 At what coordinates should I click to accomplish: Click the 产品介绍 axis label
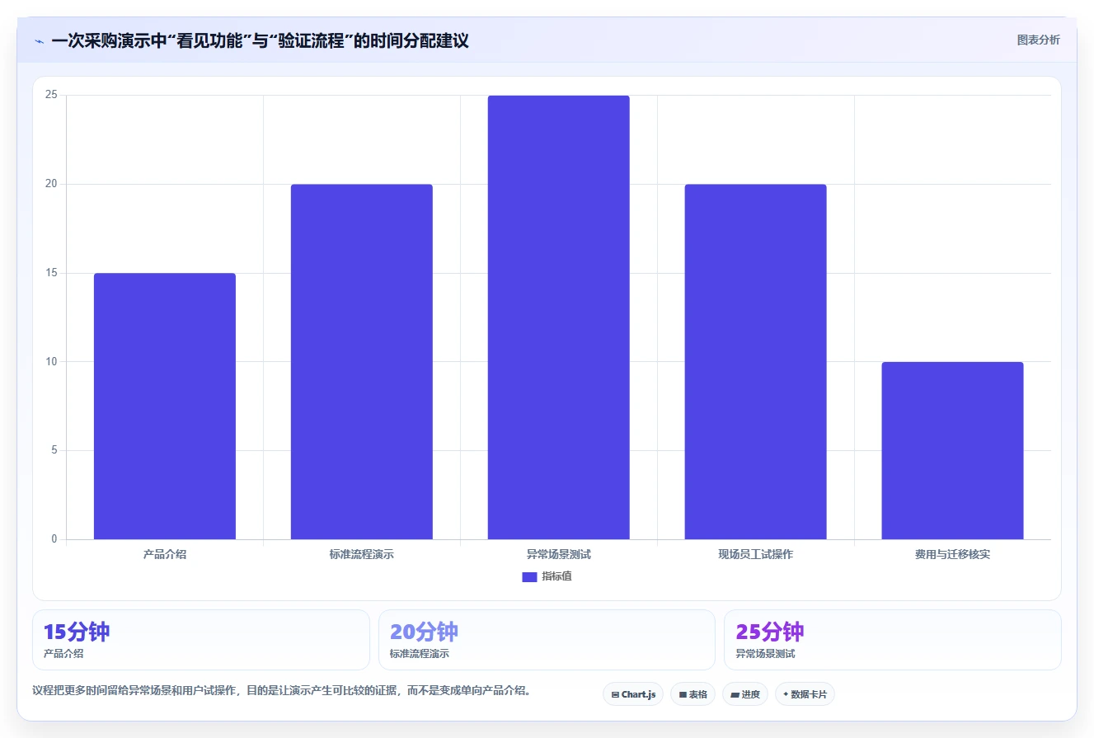coord(165,555)
